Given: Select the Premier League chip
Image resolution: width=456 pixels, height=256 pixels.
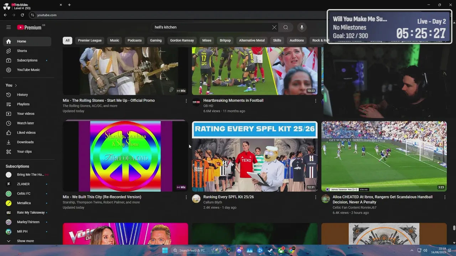Looking at the screenshot, I should 90,41.
